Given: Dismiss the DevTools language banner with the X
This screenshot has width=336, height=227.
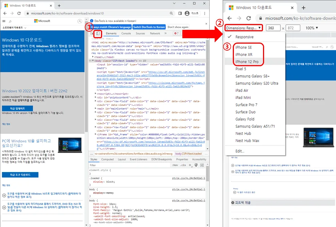Looking at the screenshot, I should (x=206, y=24).
